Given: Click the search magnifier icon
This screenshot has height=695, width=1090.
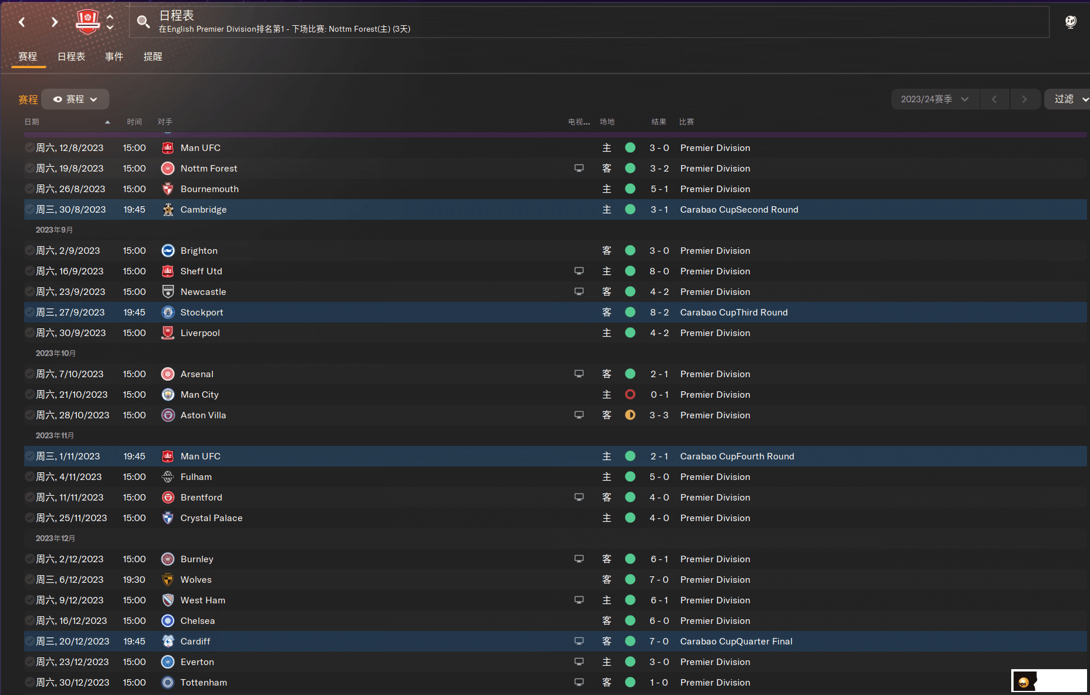Looking at the screenshot, I should [x=143, y=22].
